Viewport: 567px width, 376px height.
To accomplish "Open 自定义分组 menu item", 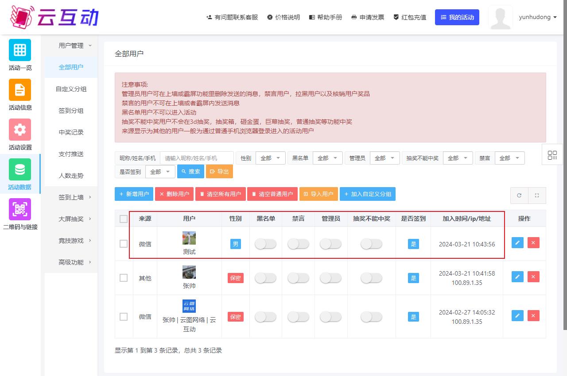I will (x=71, y=89).
